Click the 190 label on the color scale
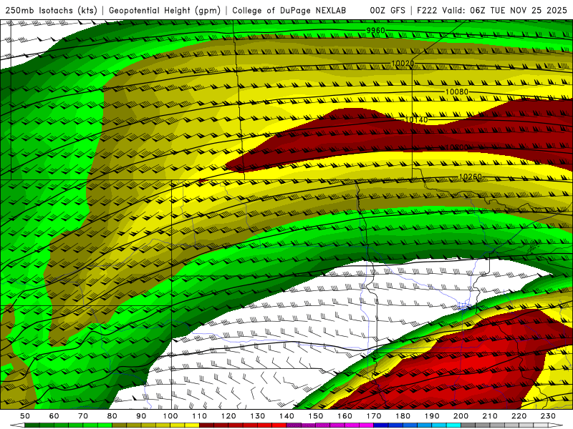This screenshot has height=429, width=573. pos(432,416)
